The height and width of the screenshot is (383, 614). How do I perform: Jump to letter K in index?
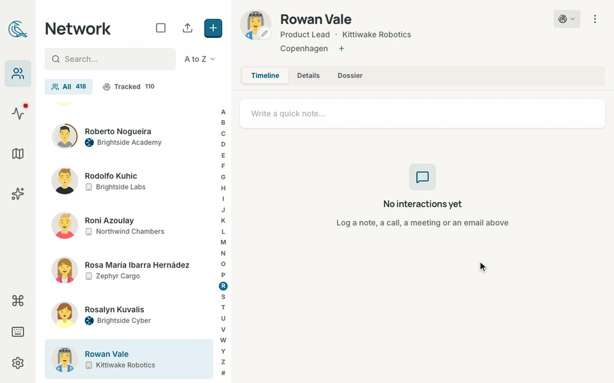[x=223, y=220]
